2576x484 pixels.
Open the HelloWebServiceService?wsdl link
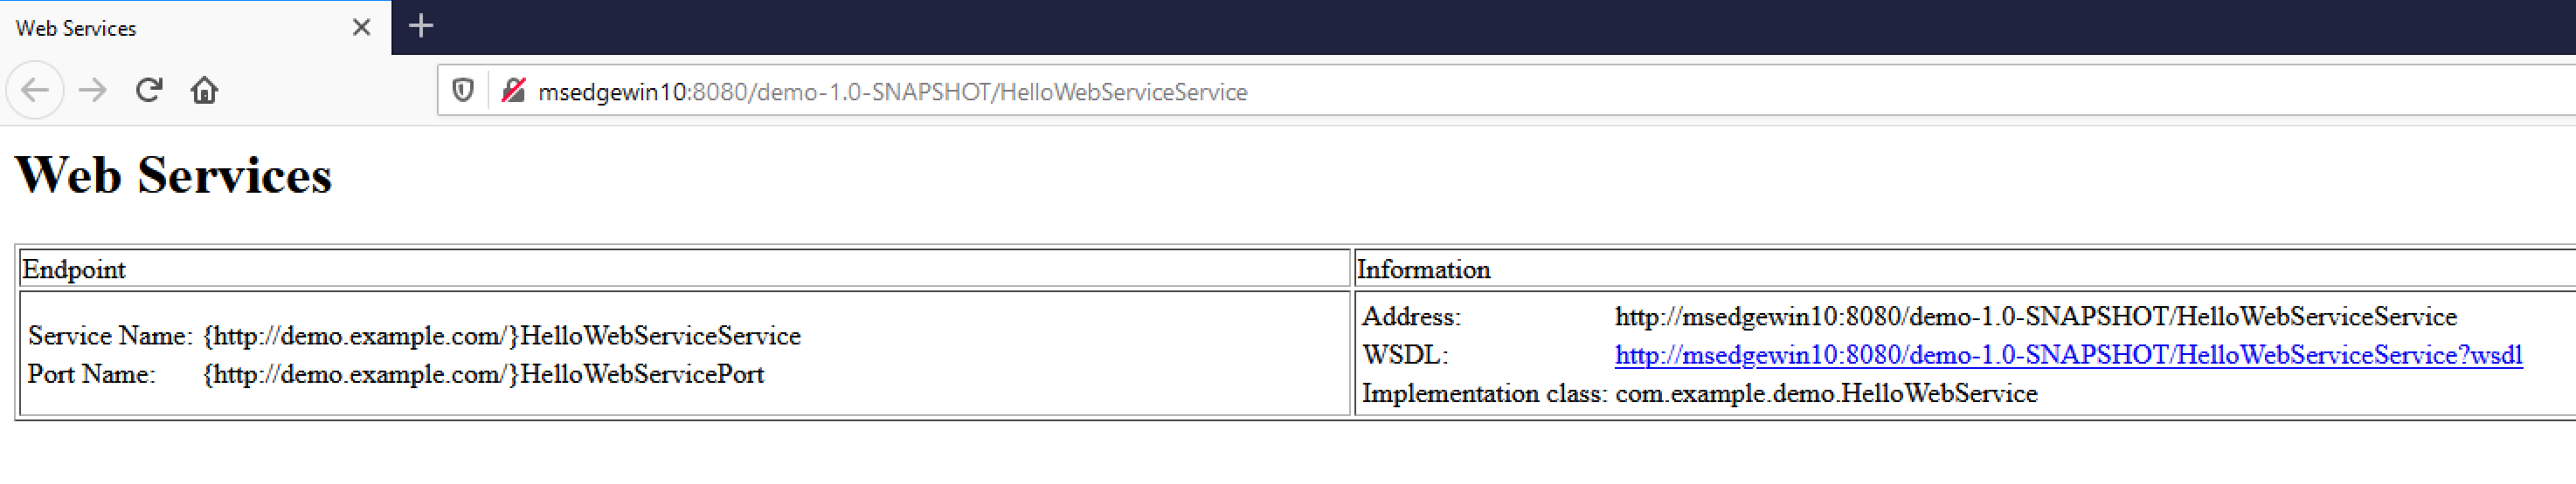point(2068,355)
